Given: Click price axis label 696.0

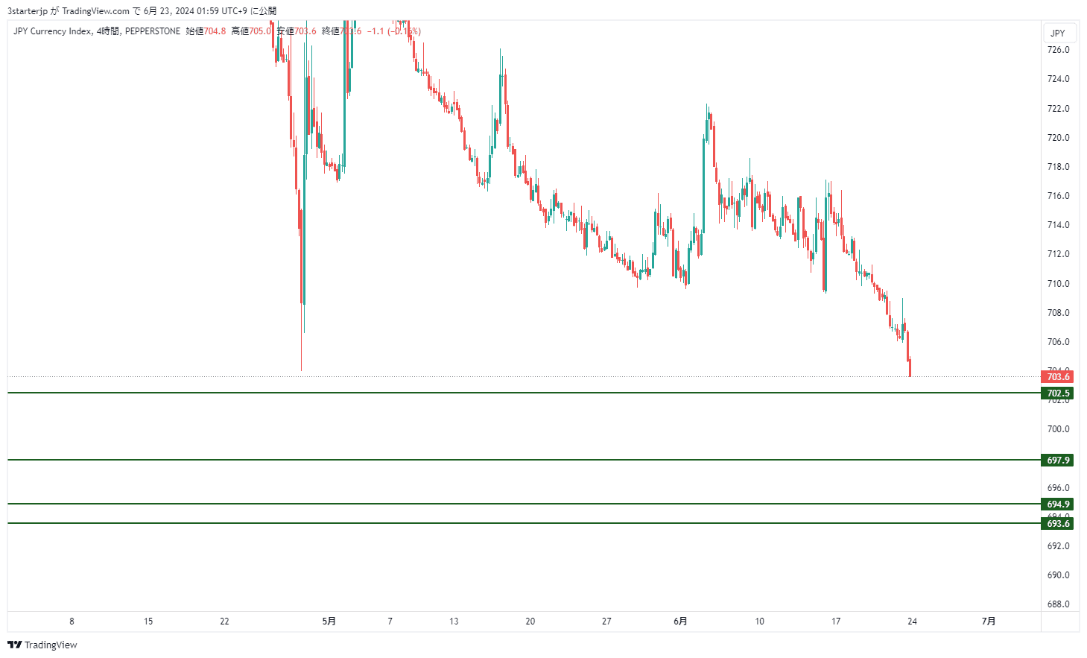Looking at the screenshot, I should (1058, 488).
